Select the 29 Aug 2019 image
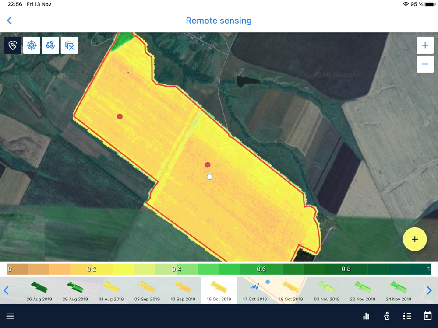 (x=75, y=290)
